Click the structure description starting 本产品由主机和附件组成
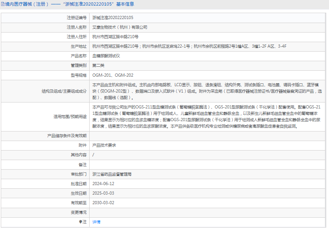 [x=207, y=91]
